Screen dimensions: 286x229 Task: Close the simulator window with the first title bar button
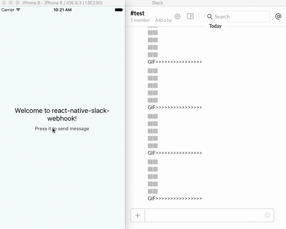[x=4, y=3]
